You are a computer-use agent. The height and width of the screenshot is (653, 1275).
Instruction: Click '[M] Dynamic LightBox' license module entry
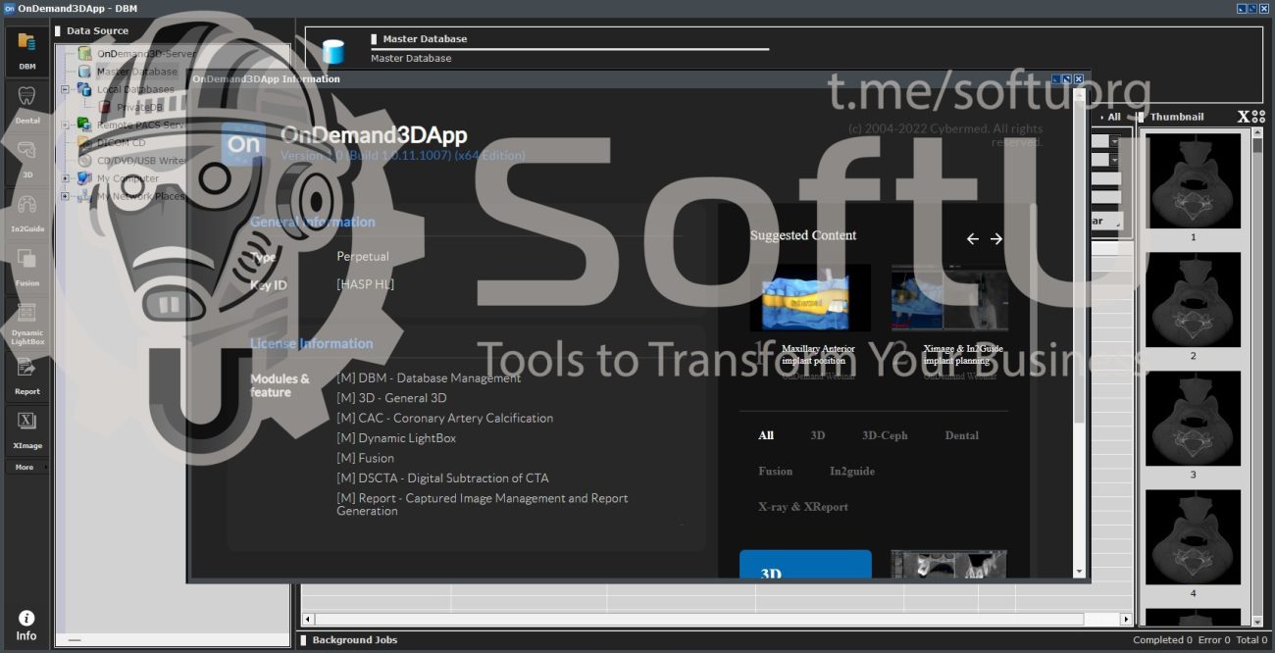(x=396, y=438)
